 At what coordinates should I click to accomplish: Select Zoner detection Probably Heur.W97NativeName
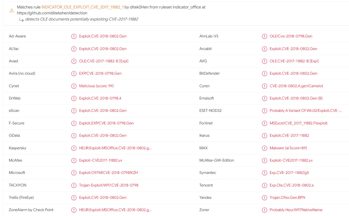(296, 210)
